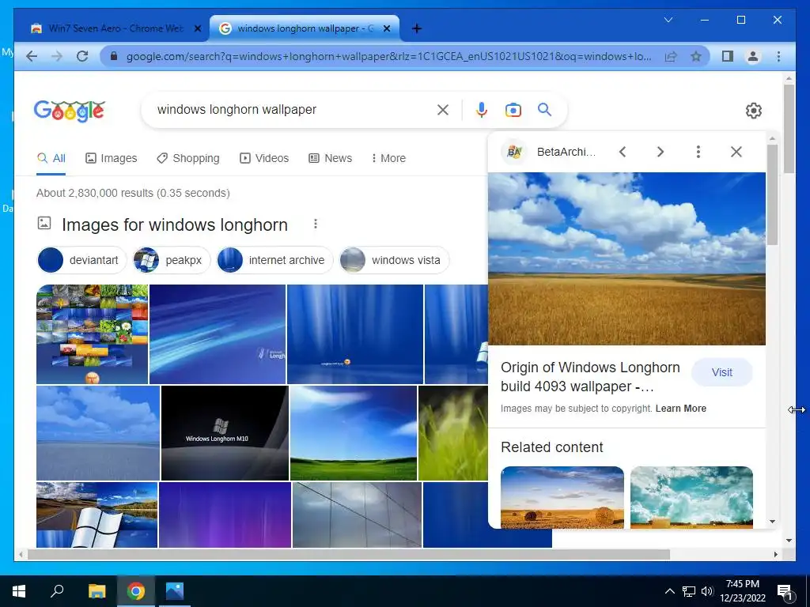The image size is (810, 607).
Task: Click the padlock site info icon
Action: click(114, 56)
